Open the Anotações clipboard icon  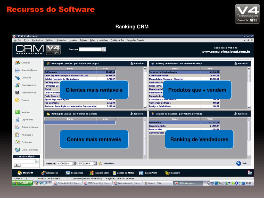pos(17,135)
